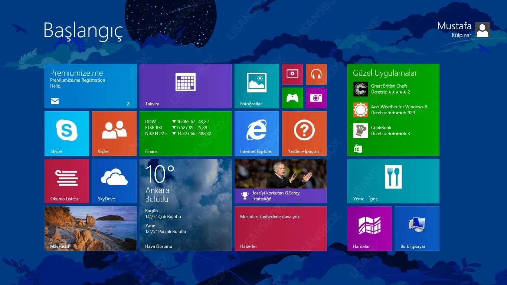This screenshot has height=285, width=507.
Task: Click the Ankara Bulutlu weather text
Action: 157,194
